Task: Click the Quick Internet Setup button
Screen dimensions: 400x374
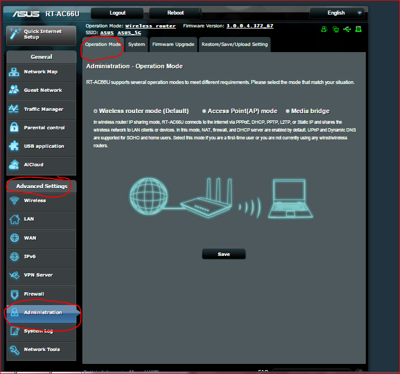Action: [x=41, y=35]
